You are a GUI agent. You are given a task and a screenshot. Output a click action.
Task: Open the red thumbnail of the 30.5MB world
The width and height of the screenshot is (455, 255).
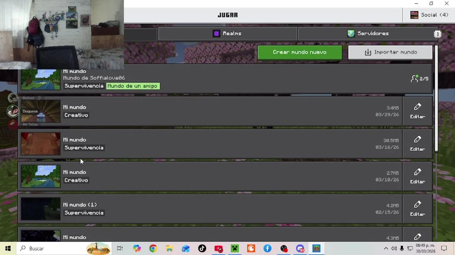[40, 144]
